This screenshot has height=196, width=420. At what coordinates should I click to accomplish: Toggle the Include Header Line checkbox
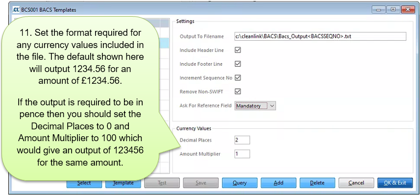pos(238,50)
